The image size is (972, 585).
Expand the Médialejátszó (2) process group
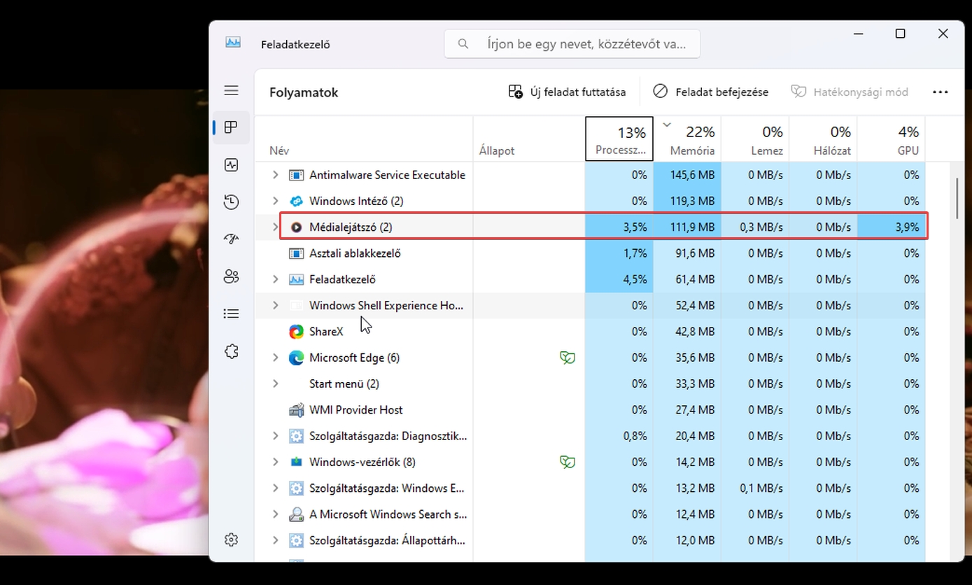coord(275,227)
